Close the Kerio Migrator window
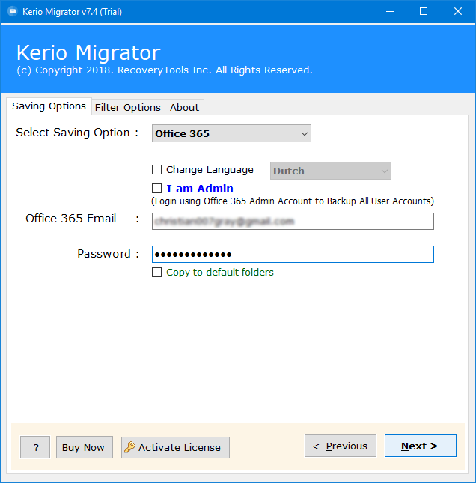476x483 pixels. pyautogui.click(x=458, y=12)
